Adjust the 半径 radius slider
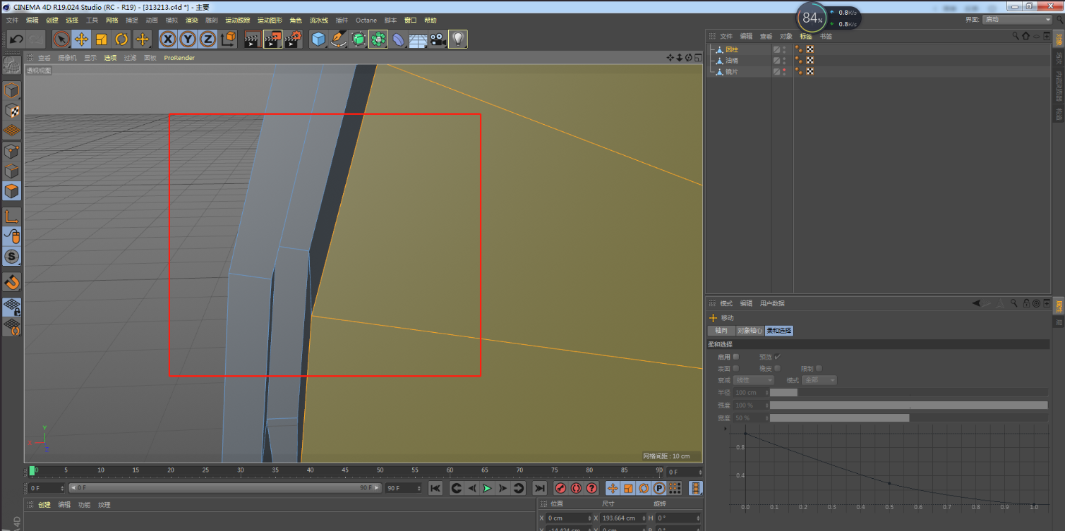This screenshot has height=531, width=1065. pyautogui.click(x=908, y=393)
